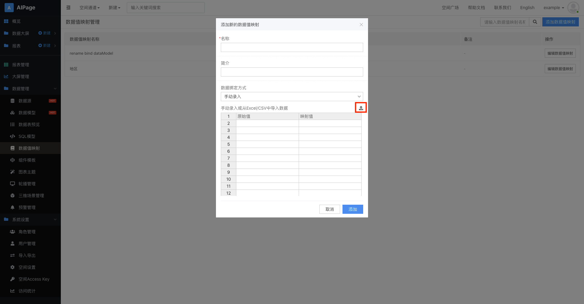
Task: Click the 组件模板 icon
Action: pyautogui.click(x=12, y=160)
